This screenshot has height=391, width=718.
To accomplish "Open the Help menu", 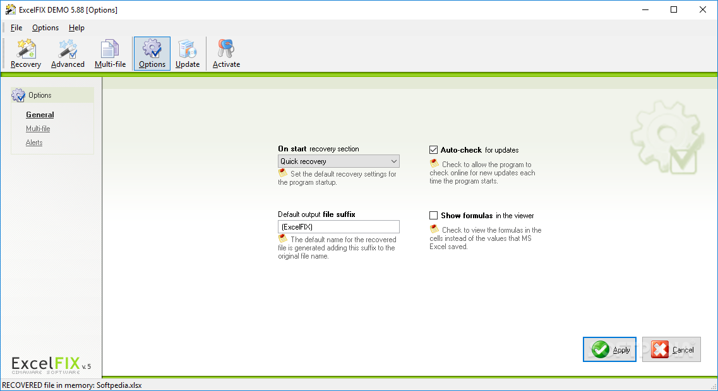I will coord(76,28).
